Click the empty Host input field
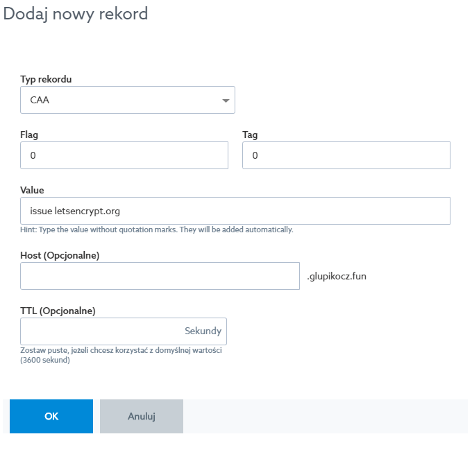This screenshot has width=472, height=450. coord(160,276)
